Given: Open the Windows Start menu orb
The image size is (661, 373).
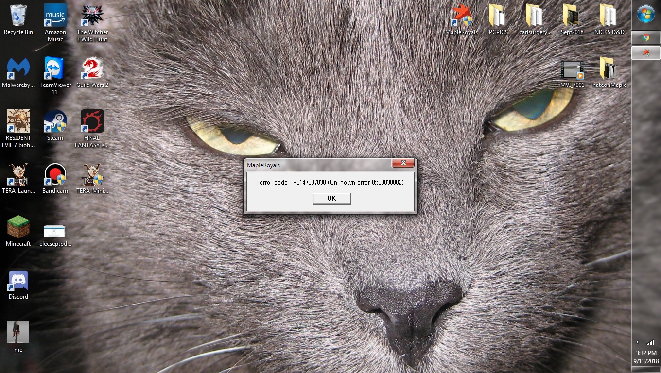Looking at the screenshot, I should point(645,15).
